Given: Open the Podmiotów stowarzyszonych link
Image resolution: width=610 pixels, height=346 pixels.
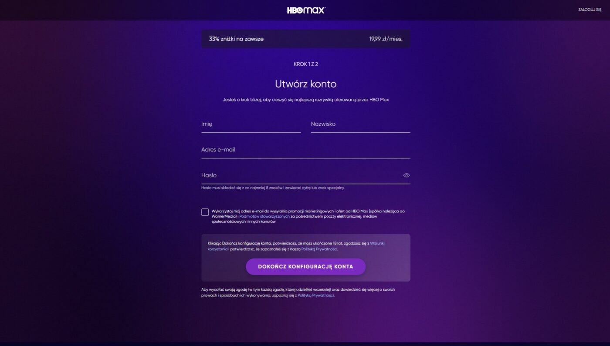Looking at the screenshot, I should pyautogui.click(x=264, y=216).
